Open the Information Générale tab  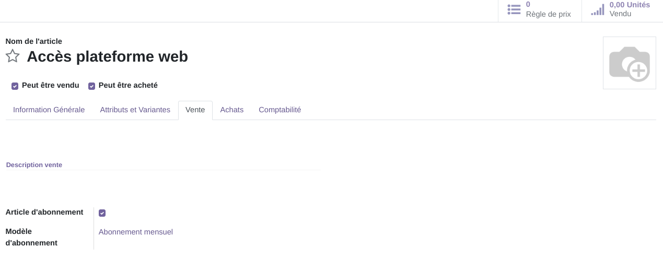coord(49,110)
